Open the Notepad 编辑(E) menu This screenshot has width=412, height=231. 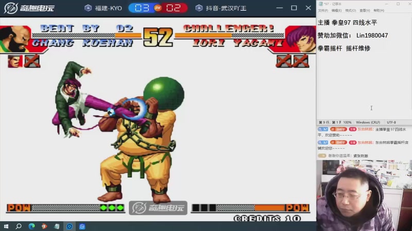click(x=336, y=10)
